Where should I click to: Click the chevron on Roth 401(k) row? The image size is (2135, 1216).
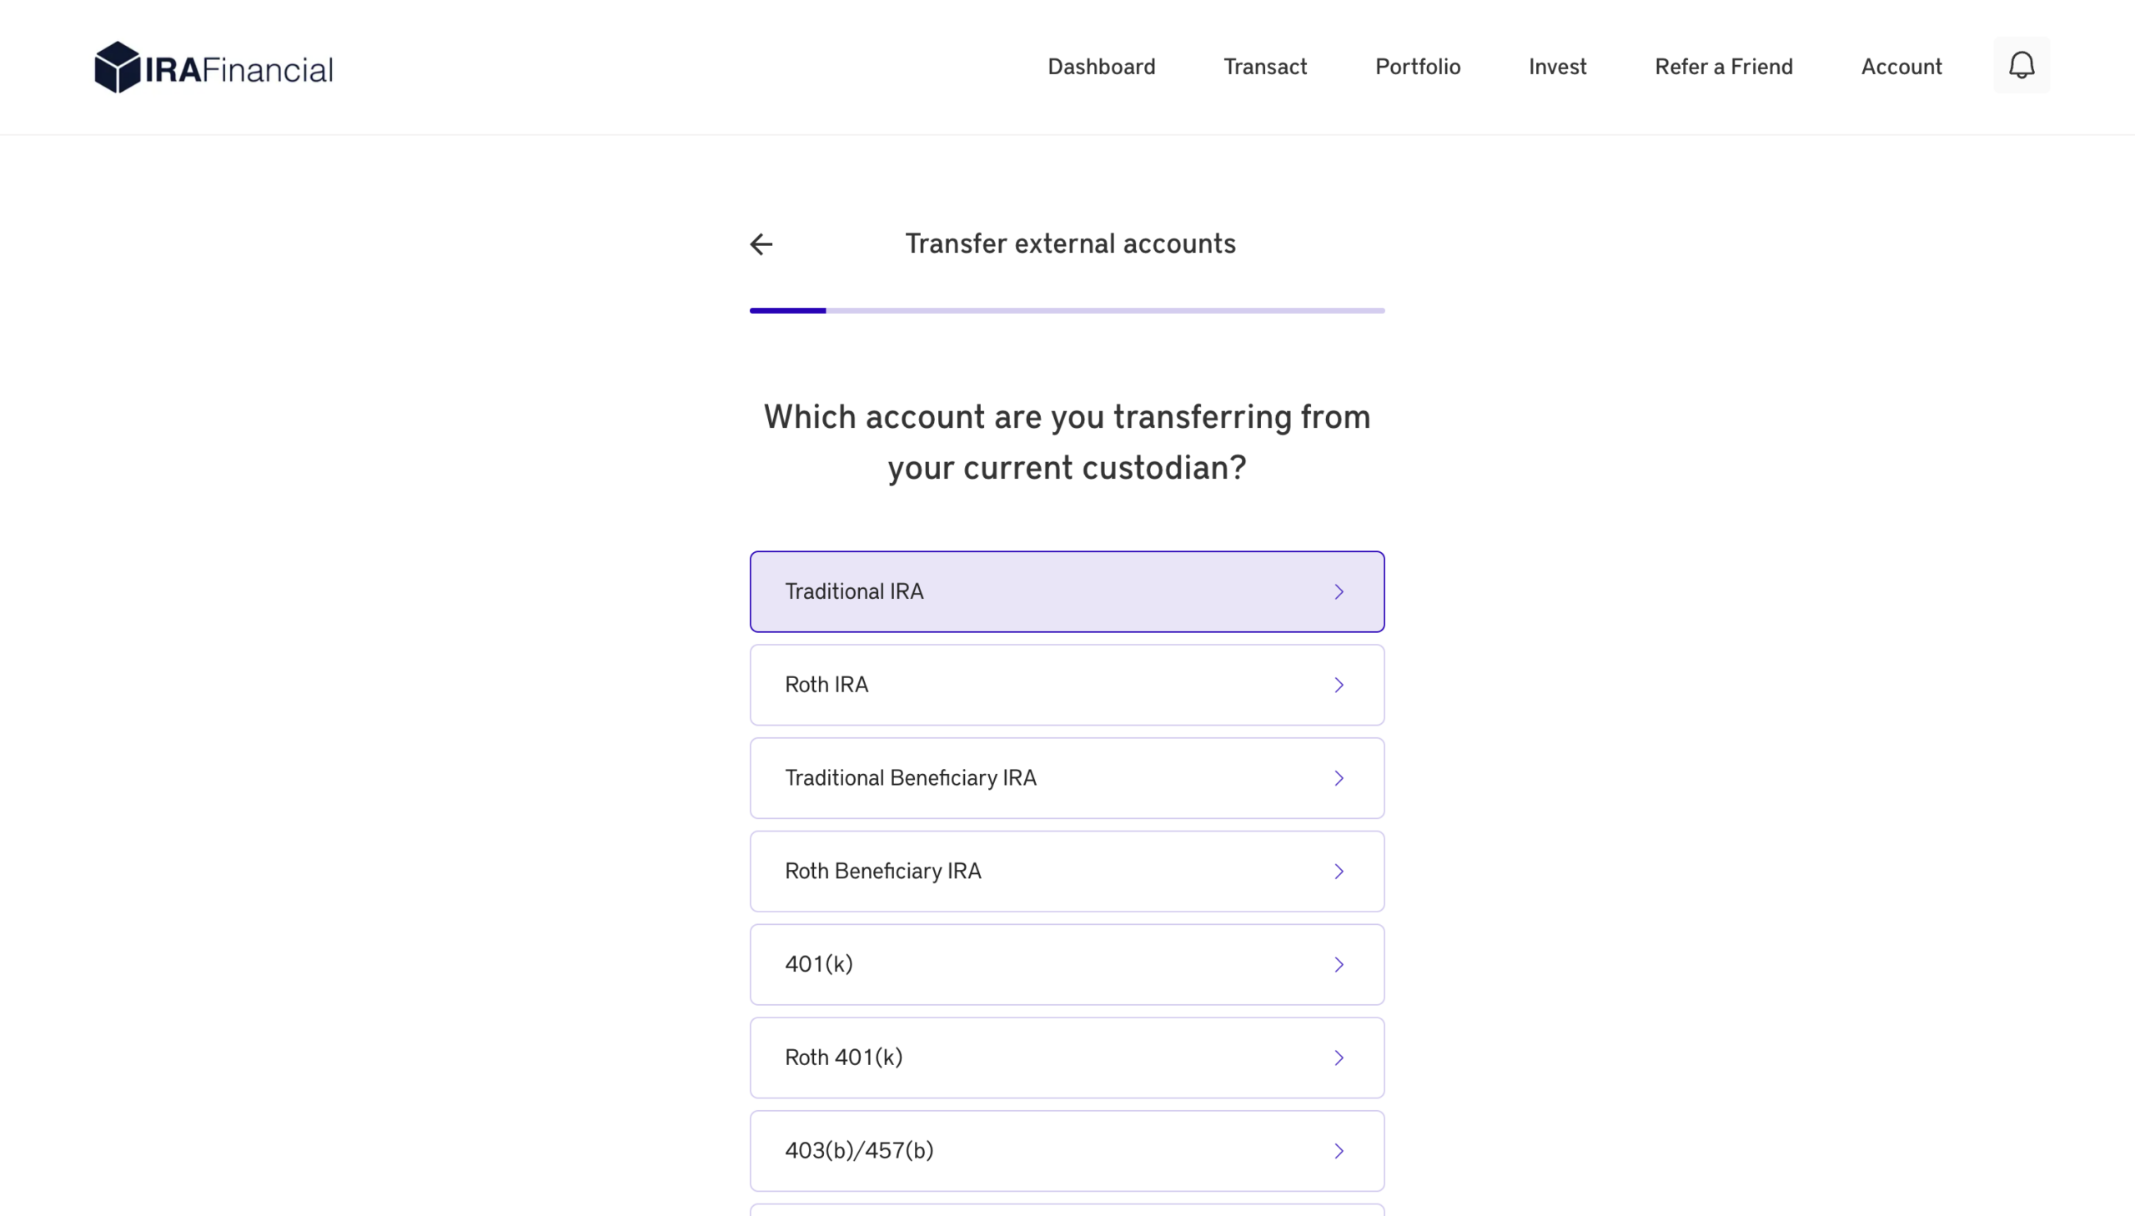1339,1058
